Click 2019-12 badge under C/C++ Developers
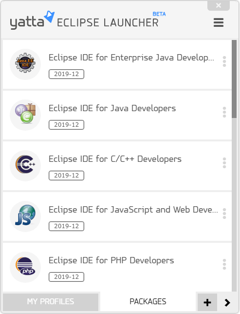 pos(66,176)
